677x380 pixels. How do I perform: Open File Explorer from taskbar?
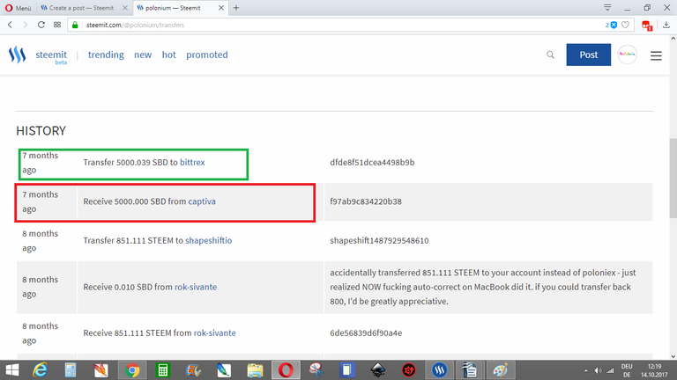point(255,370)
